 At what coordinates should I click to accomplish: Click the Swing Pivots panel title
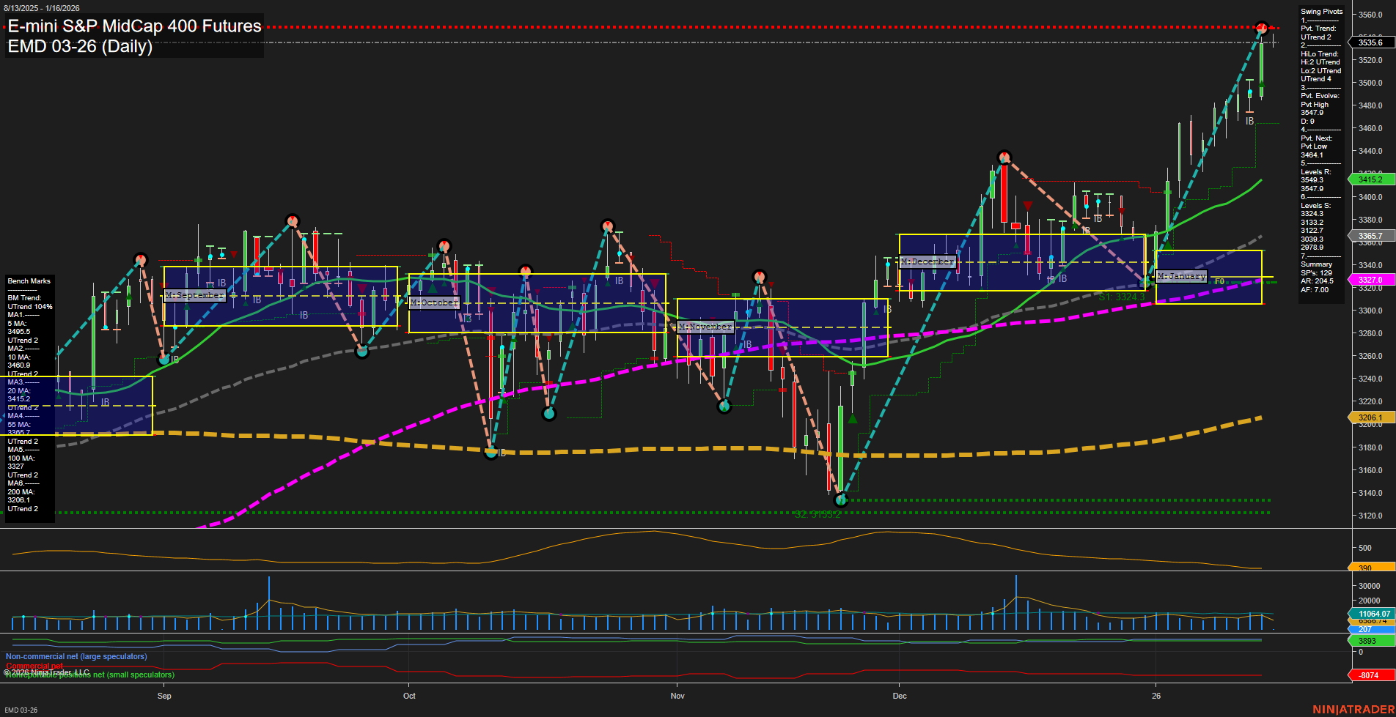coord(1320,11)
